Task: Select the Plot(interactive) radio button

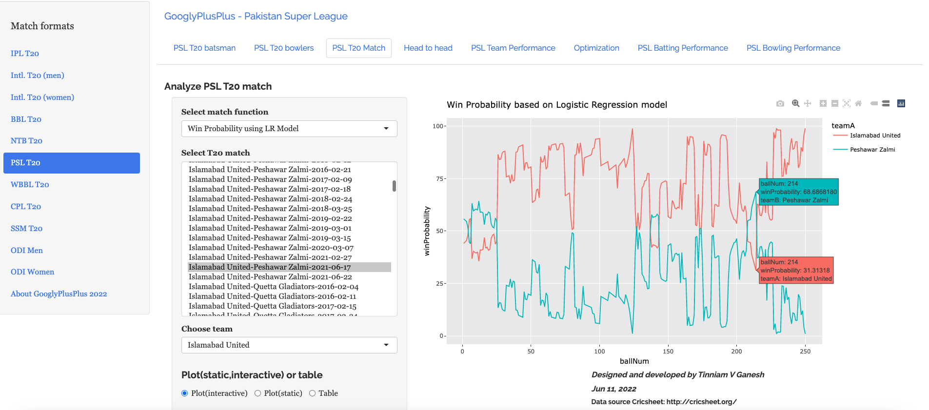Action: click(x=185, y=393)
